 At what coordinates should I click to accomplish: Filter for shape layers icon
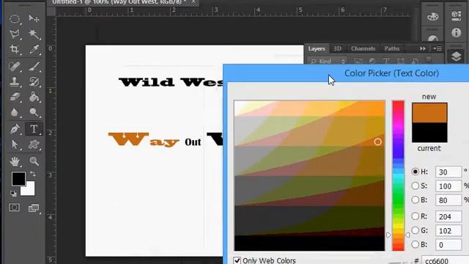pos(401,62)
